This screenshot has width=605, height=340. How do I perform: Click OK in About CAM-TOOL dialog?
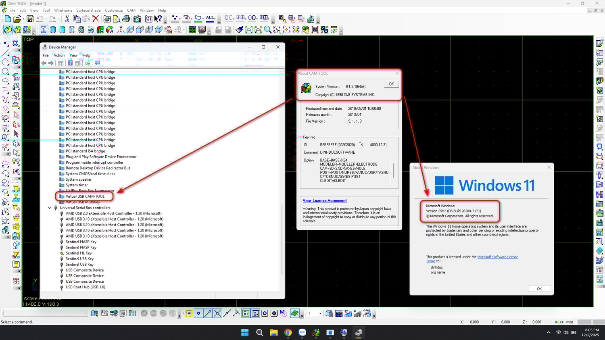tap(391, 84)
